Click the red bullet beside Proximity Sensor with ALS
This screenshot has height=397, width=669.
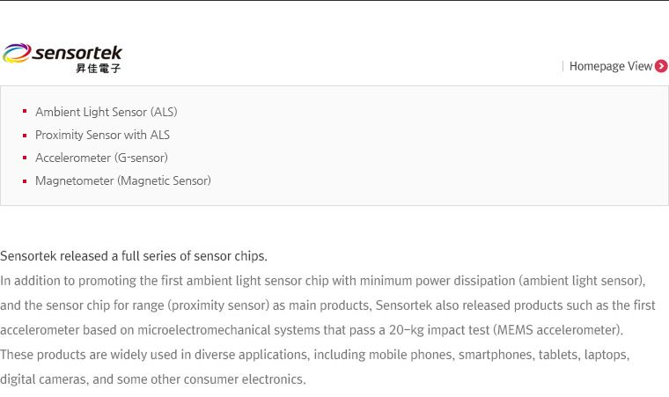click(25, 136)
